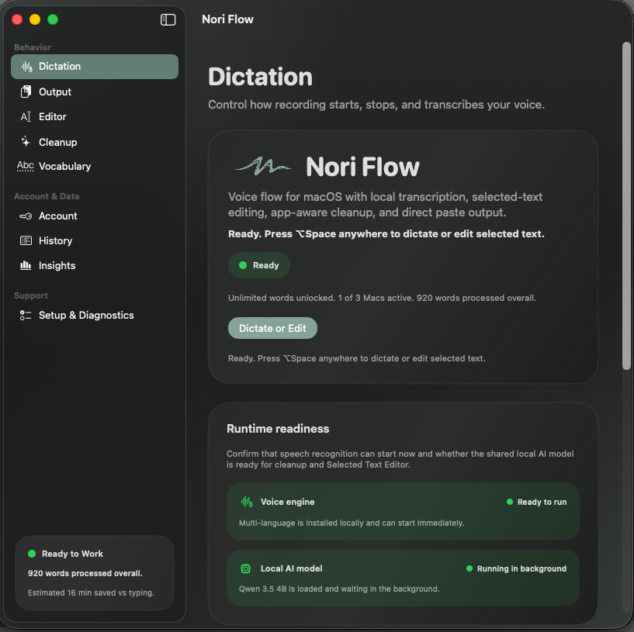Click the Account key icon

point(26,216)
